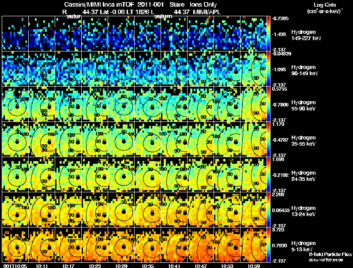Click the Log Cnts legend heading
Viewport: 353px width, 268px height.
[325, 5]
